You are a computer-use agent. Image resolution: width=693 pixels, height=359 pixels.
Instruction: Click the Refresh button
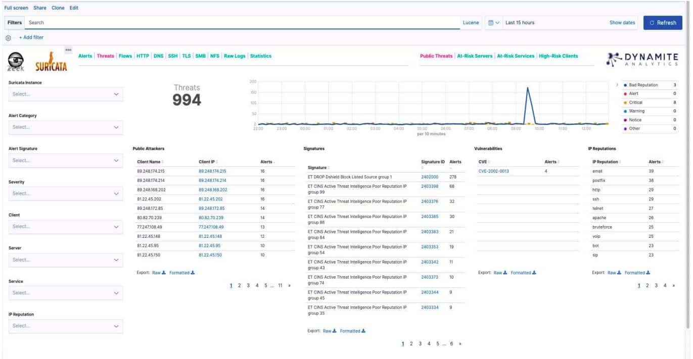pyautogui.click(x=662, y=23)
